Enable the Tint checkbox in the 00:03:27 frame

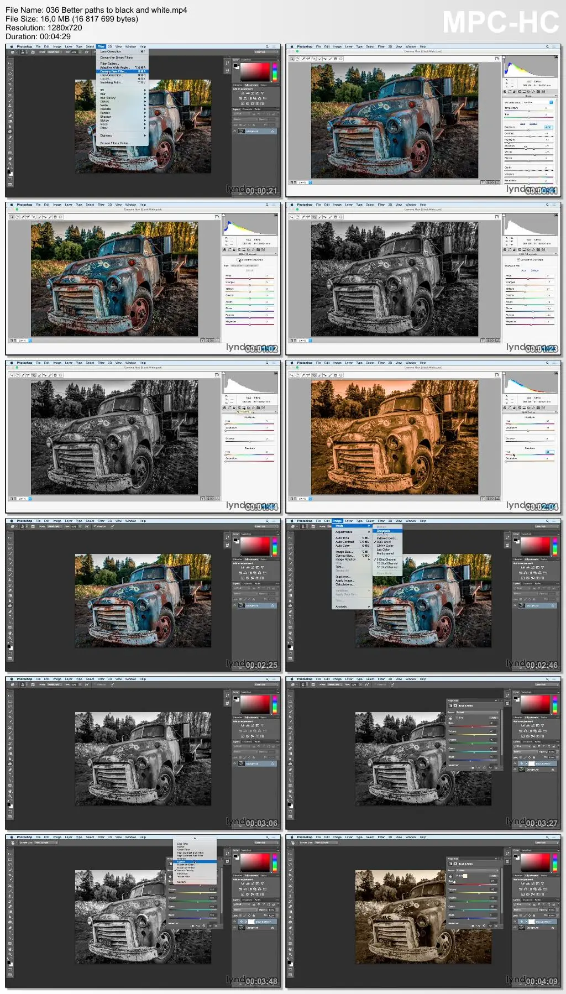[458, 718]
